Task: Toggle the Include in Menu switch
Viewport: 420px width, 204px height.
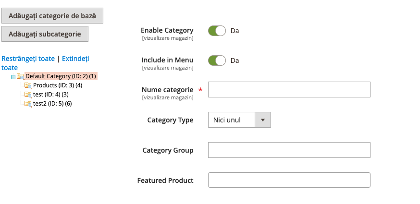Action: click(217, 60)
